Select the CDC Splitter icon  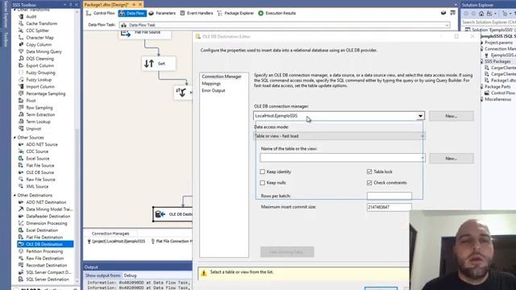pos(21,31)
